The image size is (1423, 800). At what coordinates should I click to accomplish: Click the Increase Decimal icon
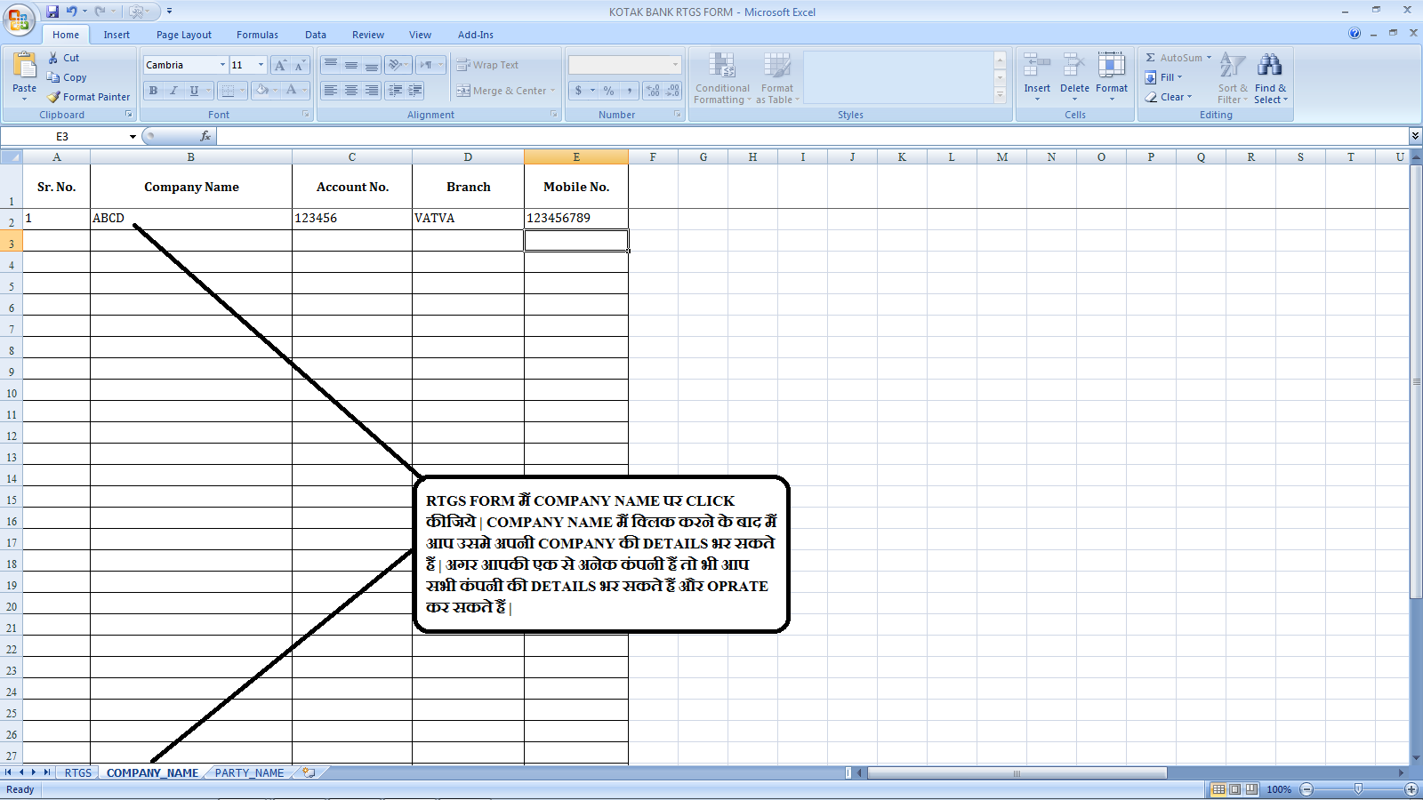click(x=652, y=90)
